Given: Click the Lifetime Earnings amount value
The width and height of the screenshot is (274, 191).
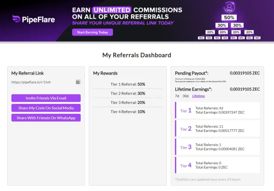Looking at the screenshot, I should pos(245,89).
